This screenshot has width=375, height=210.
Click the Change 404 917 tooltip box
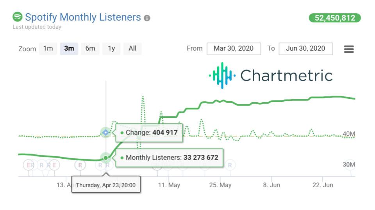tap(149, 133)
